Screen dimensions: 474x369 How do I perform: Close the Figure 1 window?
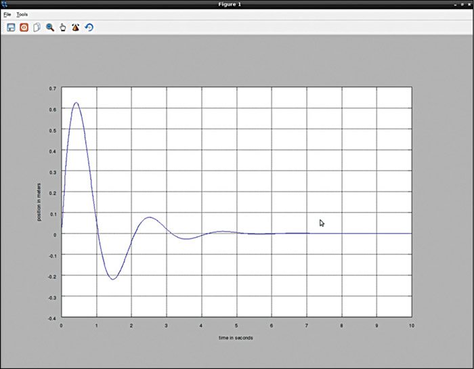coord(469,4)
